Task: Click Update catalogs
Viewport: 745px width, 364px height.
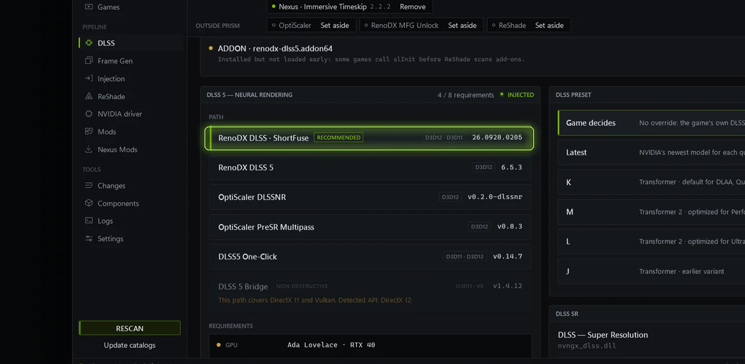Action: [129, 345]
